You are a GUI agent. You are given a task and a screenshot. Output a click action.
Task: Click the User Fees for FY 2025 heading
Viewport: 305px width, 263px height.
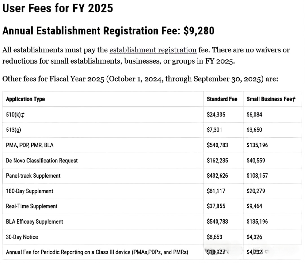pos(58,8)
